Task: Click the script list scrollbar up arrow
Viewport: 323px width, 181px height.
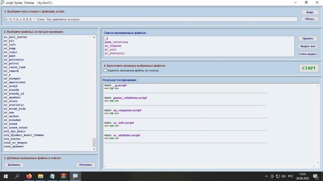Action: tap(94, 37)
